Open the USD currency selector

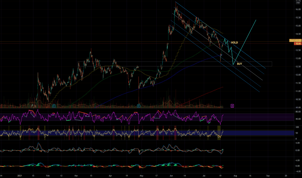point(298,3)
